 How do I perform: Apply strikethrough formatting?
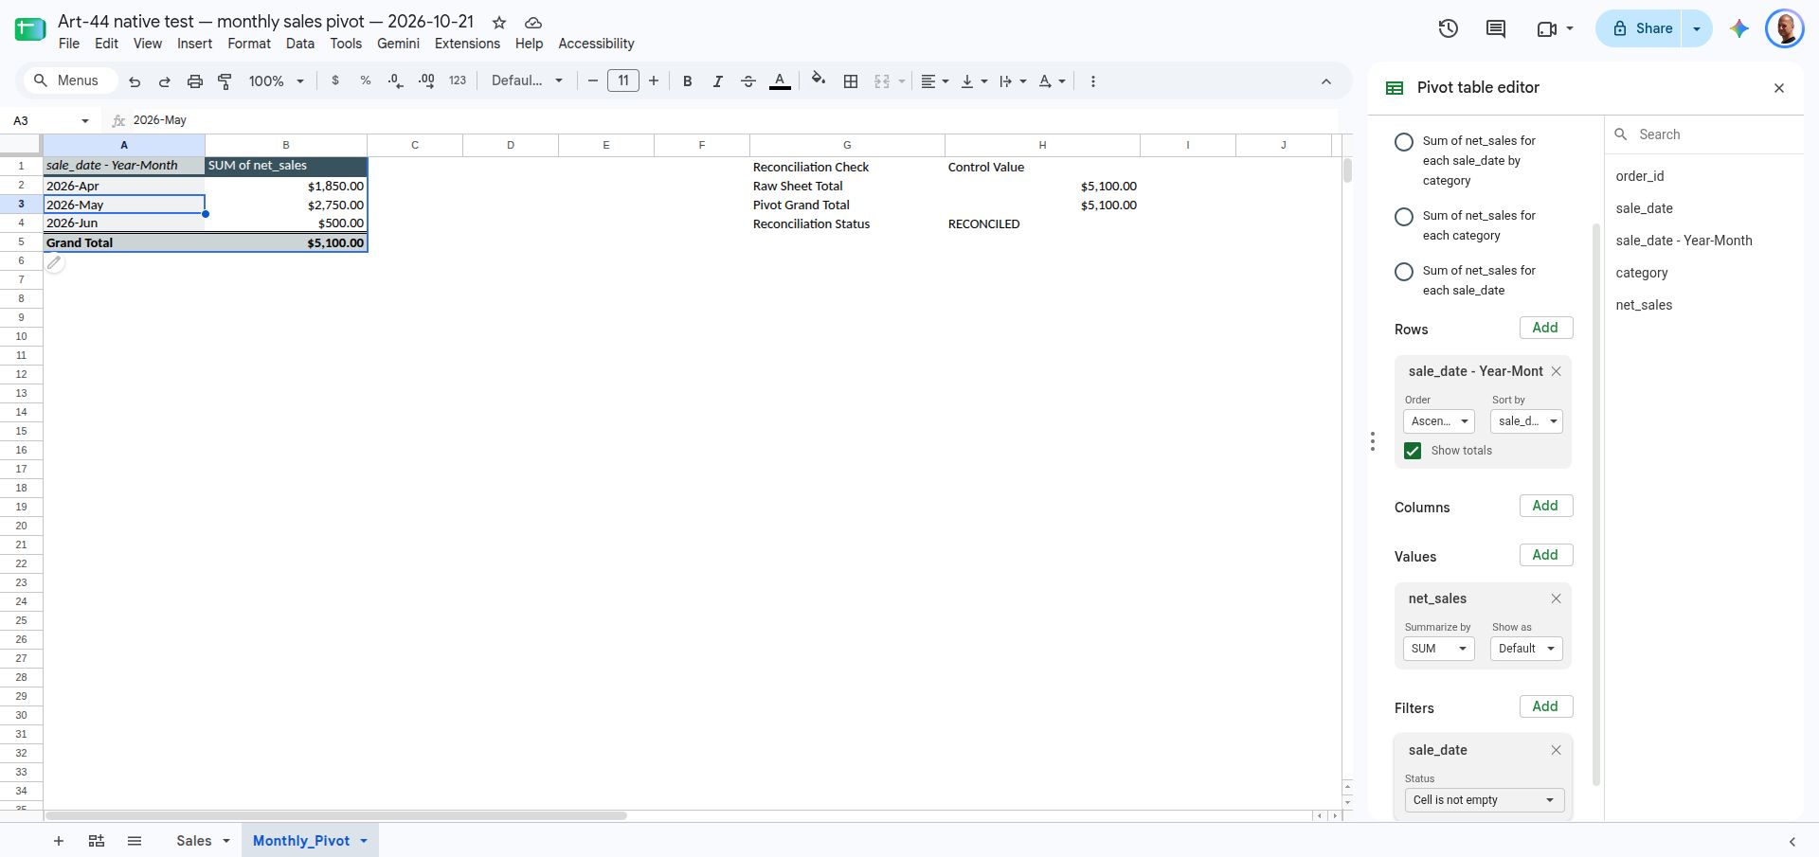click(x=747, y=81)
